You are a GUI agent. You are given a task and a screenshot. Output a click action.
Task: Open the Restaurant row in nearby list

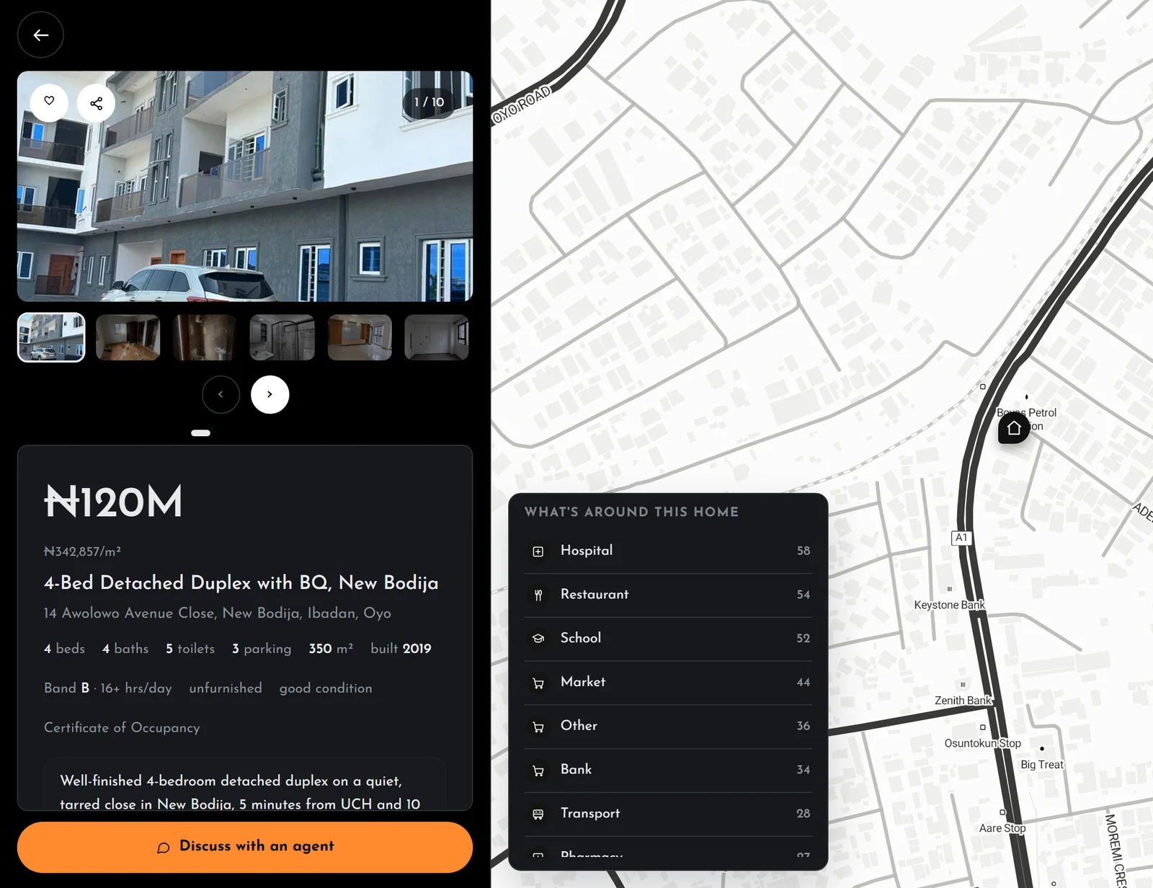click(x=668, y=595)
